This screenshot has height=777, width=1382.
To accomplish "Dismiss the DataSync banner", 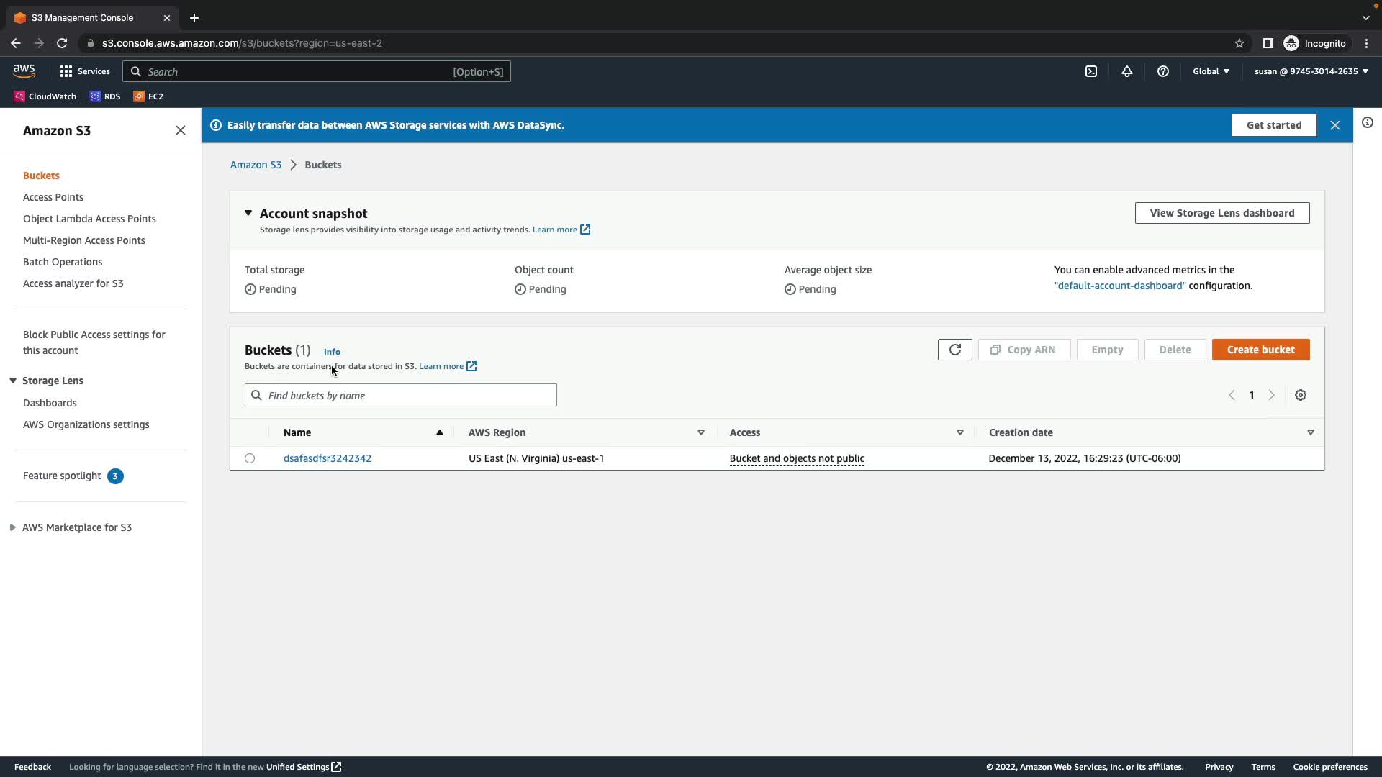I will pyautogui.click(x=1335, y=125).
